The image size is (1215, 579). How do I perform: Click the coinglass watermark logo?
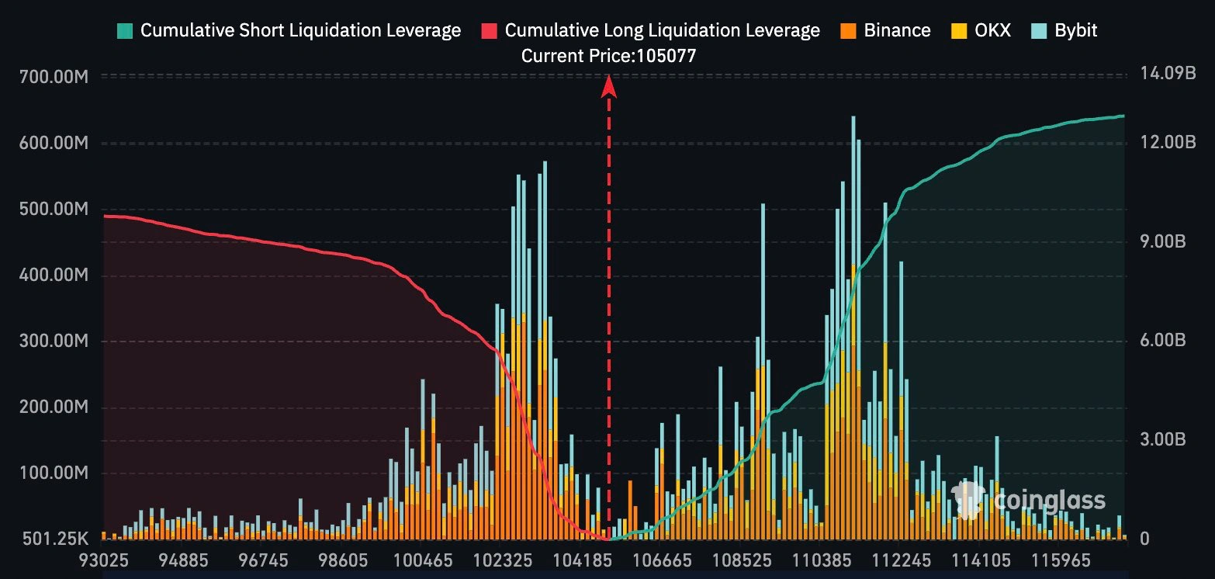(x=971, y=501)
